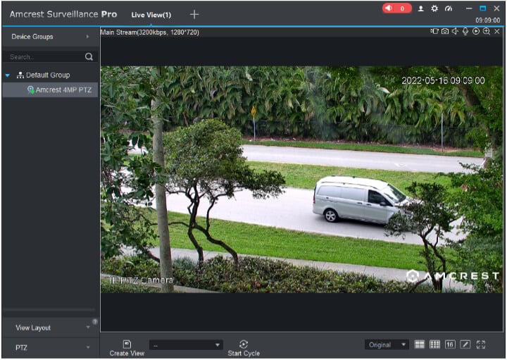
Task: Open settings gear in title bar
Action: click(434, 8)
